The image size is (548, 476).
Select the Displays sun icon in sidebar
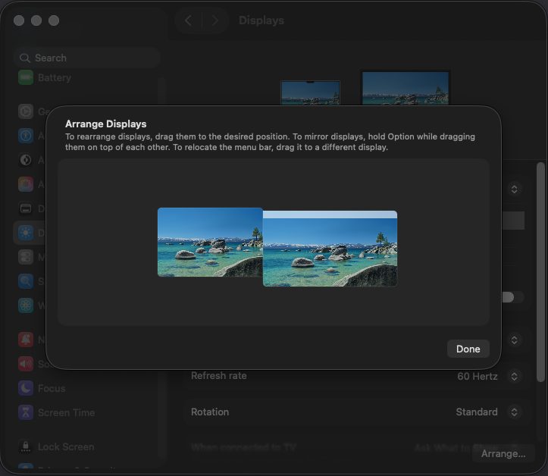coord(26,233)
